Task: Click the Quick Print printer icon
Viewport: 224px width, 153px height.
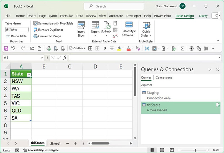Action: pos(49,48)
